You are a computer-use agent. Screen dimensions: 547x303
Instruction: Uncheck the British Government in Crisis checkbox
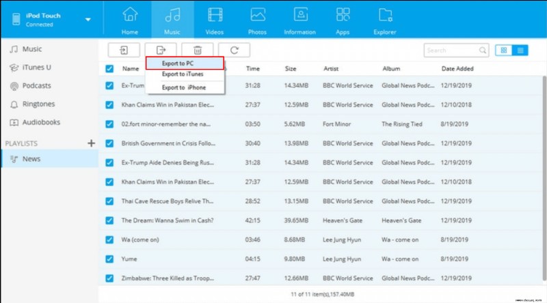click(109, 143)
